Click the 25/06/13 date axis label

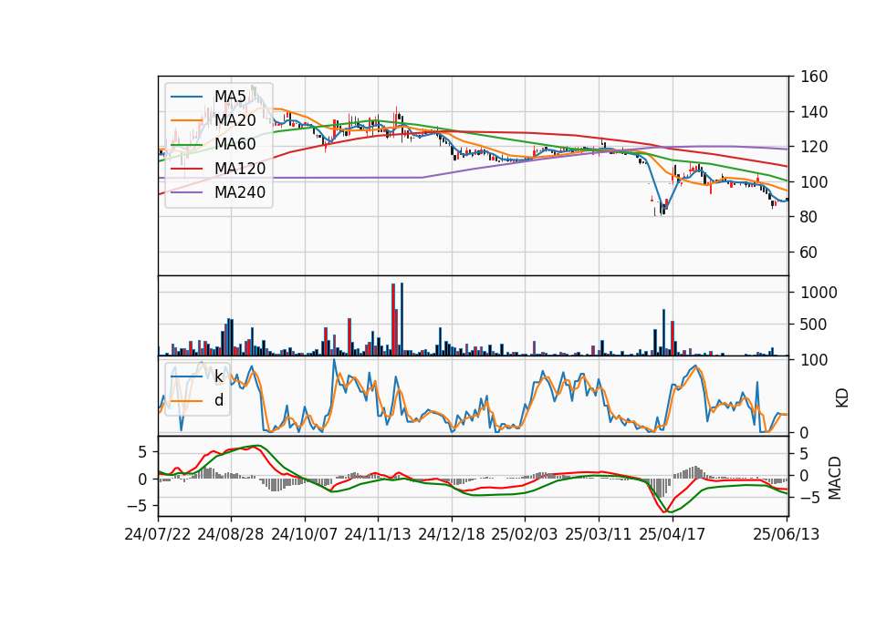point(786,534)
